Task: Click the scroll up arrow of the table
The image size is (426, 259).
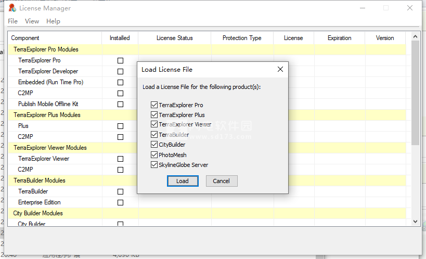Action: tap(415, 36)
